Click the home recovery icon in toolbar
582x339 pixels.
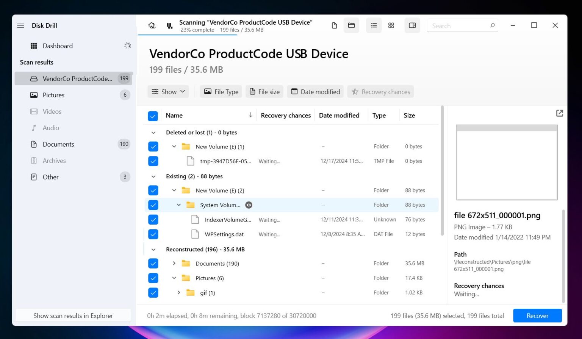click(152, 25)
